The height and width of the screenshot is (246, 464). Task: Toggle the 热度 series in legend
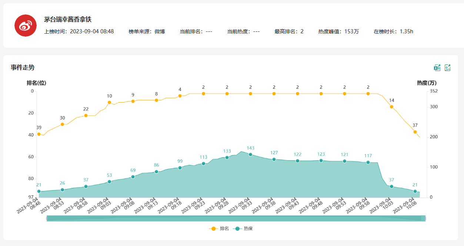click(243, 229)
